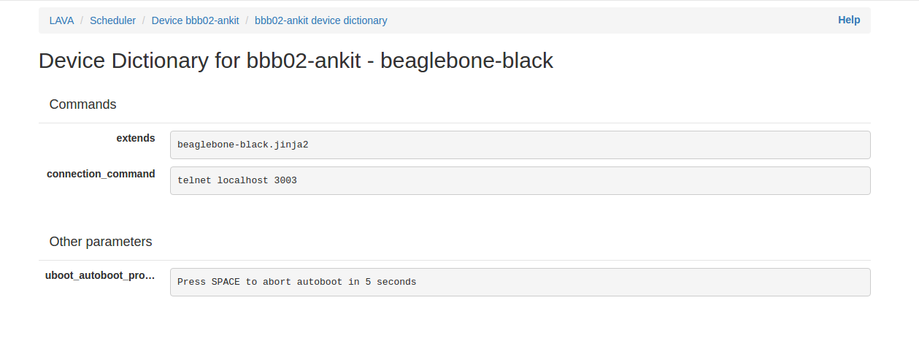Select the Press SPACE to abort autoboot box
The height and width of the screenshot is (349, 919).
[x=520, y=282]
